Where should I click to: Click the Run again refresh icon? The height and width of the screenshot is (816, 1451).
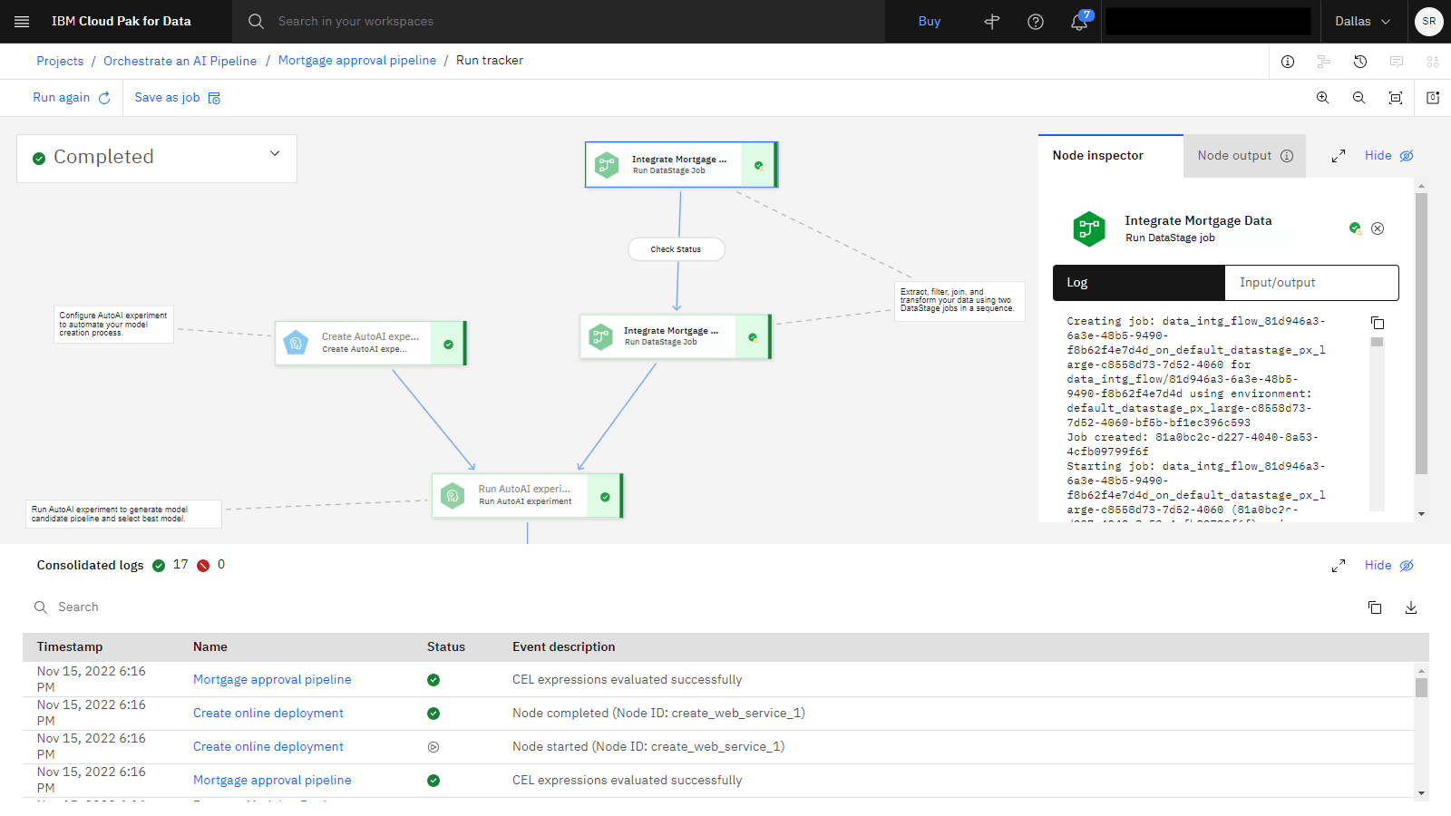[104, 98]
